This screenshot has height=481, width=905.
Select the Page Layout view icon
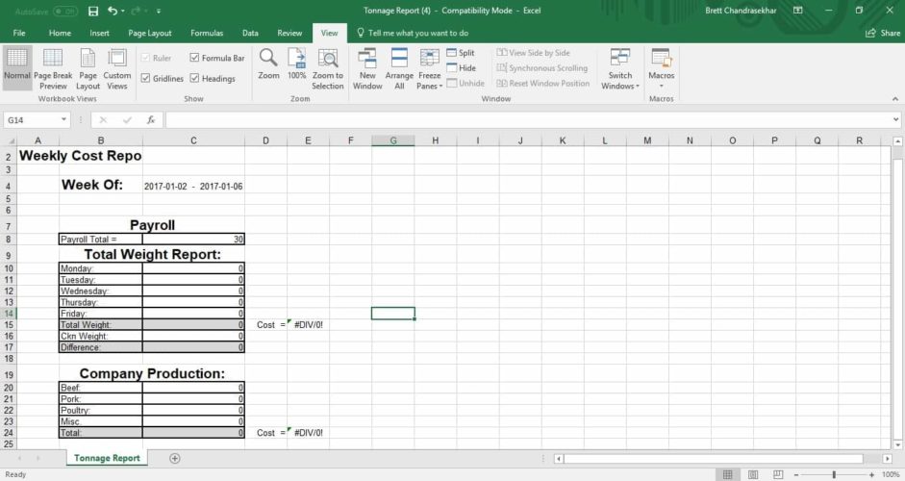tap(88, 60)
